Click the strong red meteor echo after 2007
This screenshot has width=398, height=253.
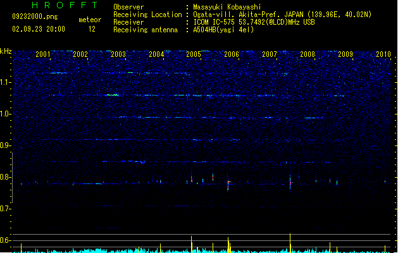pyautogui.click(x=290, y=182)
